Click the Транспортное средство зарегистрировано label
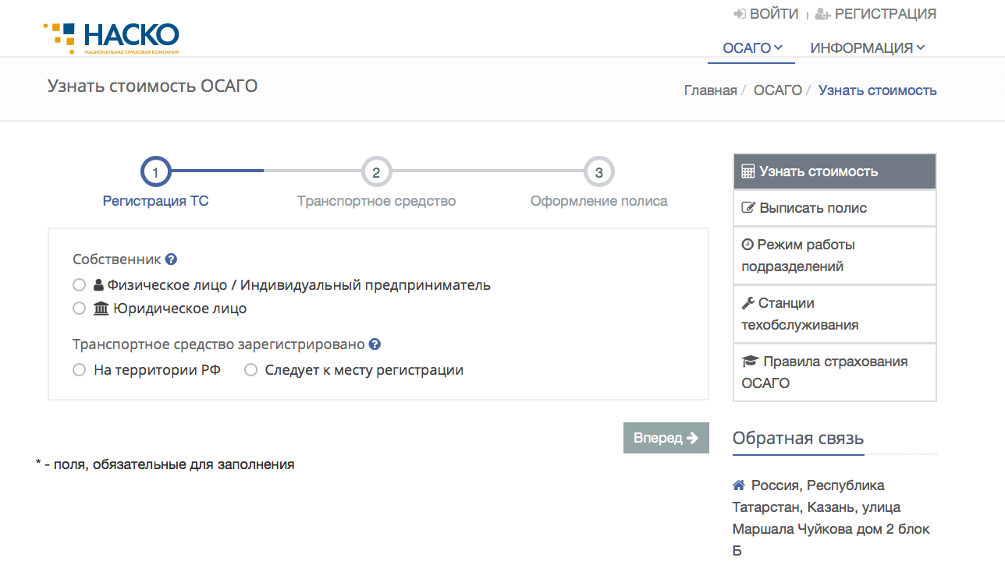Image resolution: width=1005 pixels, height=561 pixels. coord(218,344)
